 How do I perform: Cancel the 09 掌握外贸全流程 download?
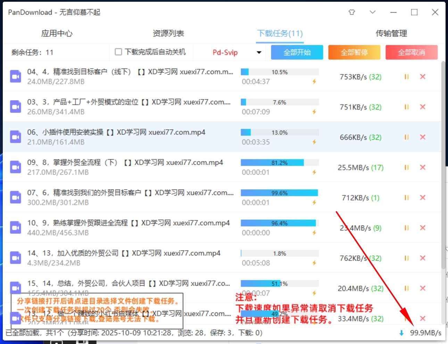coord(423,167)
